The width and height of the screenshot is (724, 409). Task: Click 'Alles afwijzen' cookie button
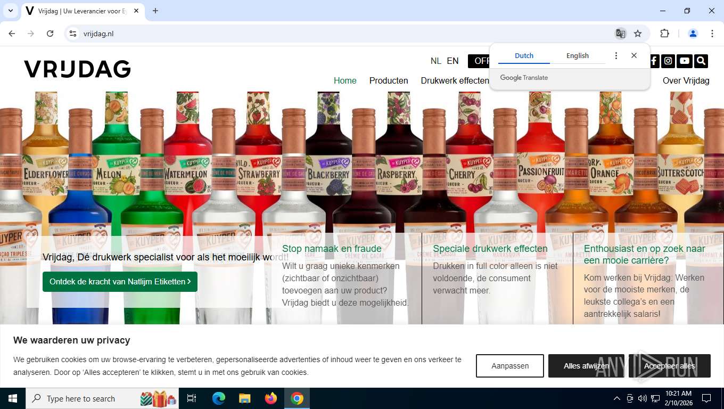pos(586,366)
